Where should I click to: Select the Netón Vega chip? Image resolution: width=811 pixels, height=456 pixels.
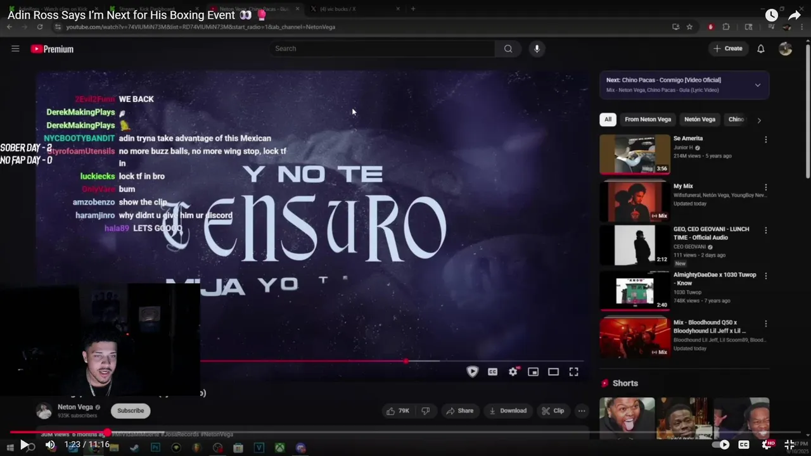[699, 119]
